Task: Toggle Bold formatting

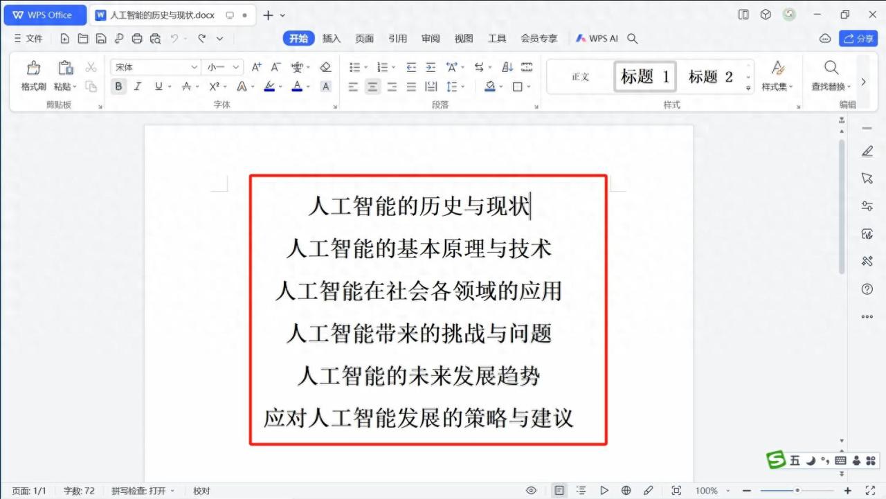Action: click(119, 87)
